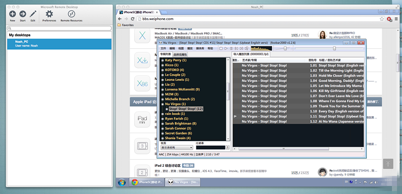Click the filter help question-mark button
Image resolution: width=402 pixels, height=194 pixels.
pos(228,147)
